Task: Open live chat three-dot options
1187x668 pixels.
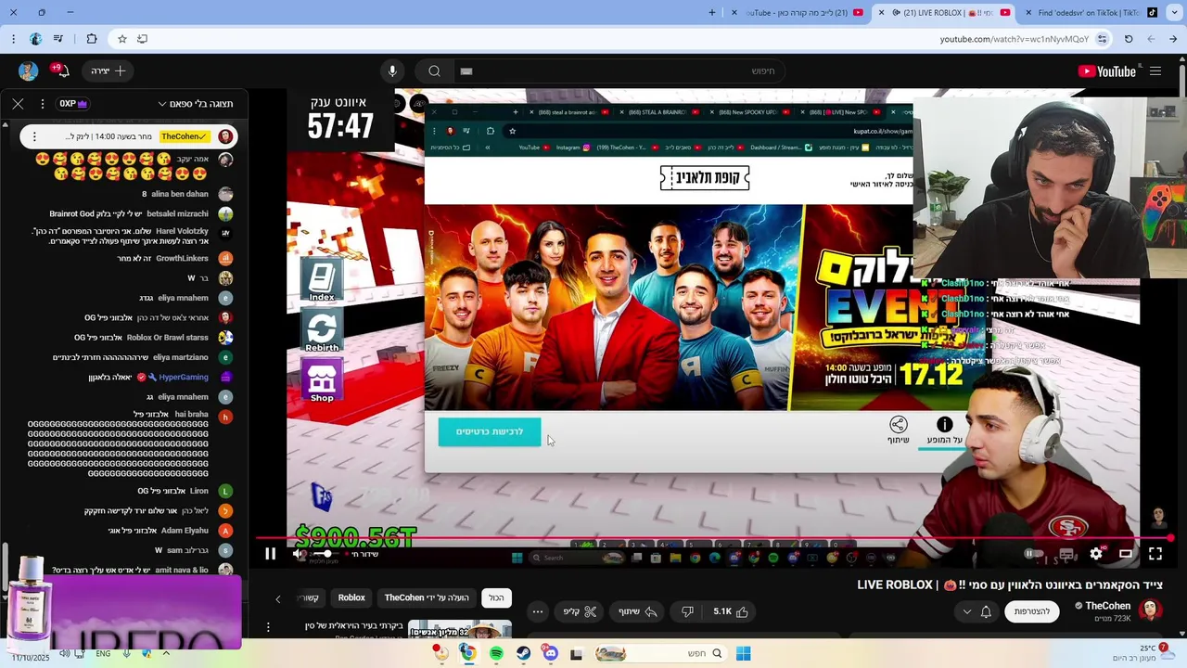Action: 42,104
